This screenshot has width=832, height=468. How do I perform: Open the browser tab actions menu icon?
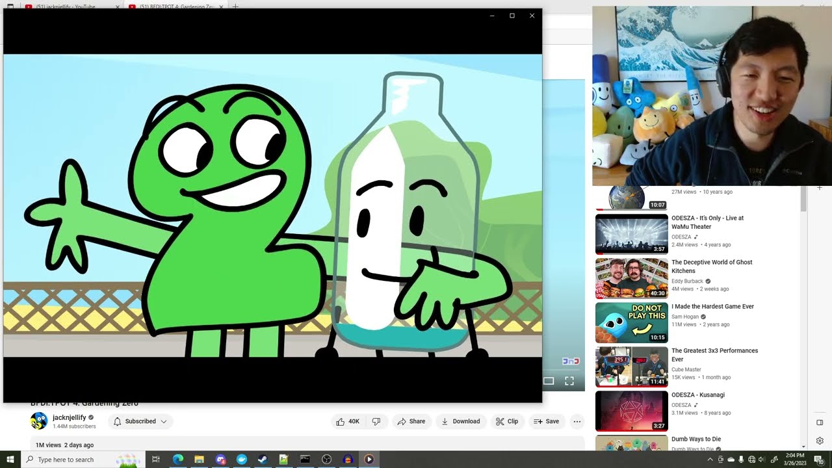pyautogui.click(x=10, y=6)
